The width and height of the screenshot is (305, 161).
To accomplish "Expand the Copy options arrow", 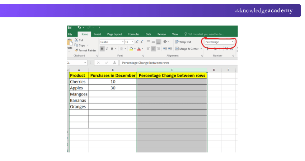I will [88, 45].
